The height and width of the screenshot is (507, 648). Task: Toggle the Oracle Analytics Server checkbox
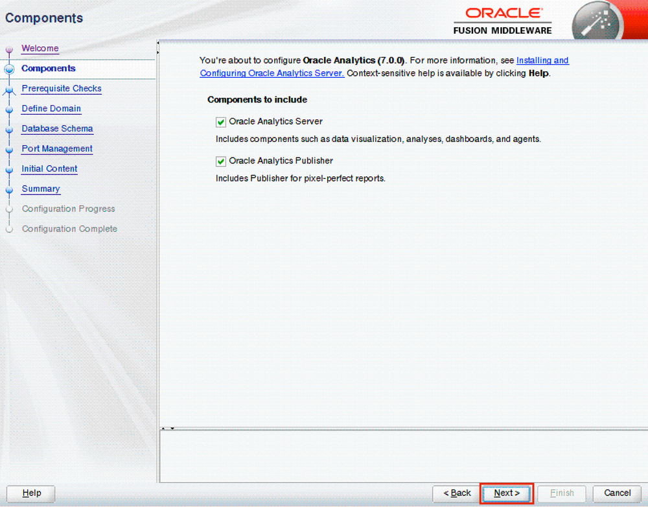pos(221,122)
